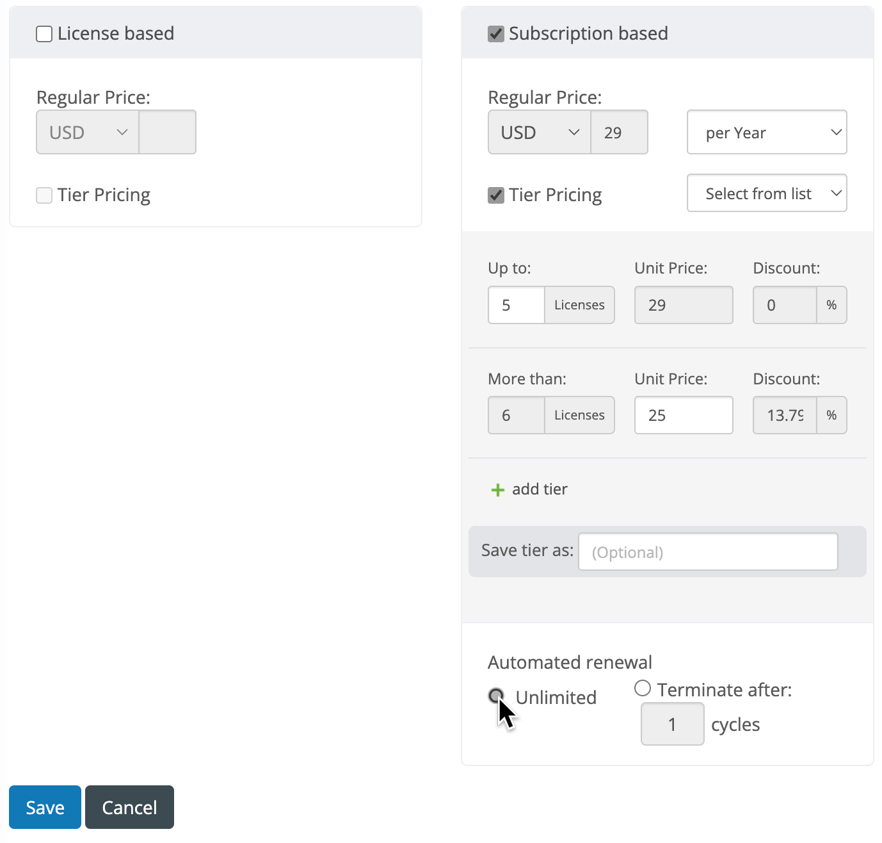This screenshot has width=882, height=843.
Task: Uncheck Tier Pricing under Subscription based
Action: [496, 195]
